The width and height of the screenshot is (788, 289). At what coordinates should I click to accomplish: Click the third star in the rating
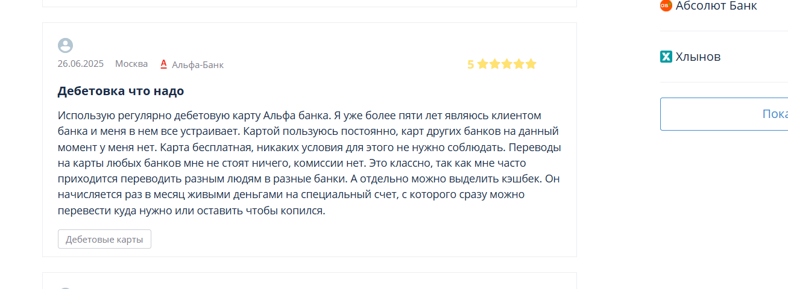pos(506,64)
